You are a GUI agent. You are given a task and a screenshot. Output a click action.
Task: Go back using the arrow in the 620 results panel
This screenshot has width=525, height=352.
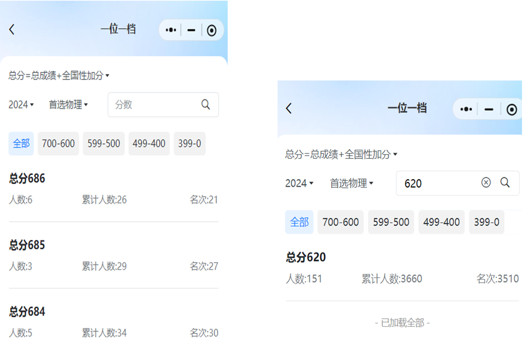tap(289, 108)
